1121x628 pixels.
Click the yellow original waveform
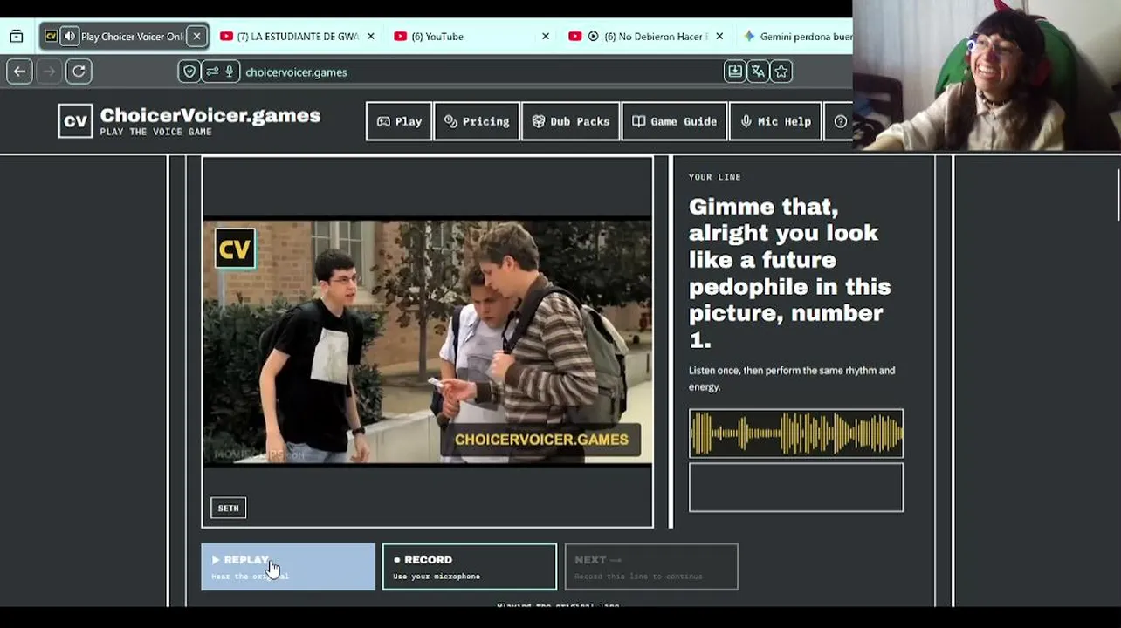[796, 433]
